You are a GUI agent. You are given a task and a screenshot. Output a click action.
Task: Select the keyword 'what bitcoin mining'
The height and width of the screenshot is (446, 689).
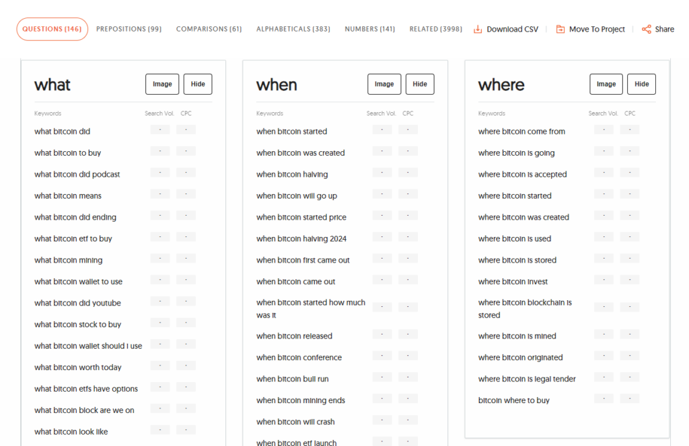pos(68,260)
